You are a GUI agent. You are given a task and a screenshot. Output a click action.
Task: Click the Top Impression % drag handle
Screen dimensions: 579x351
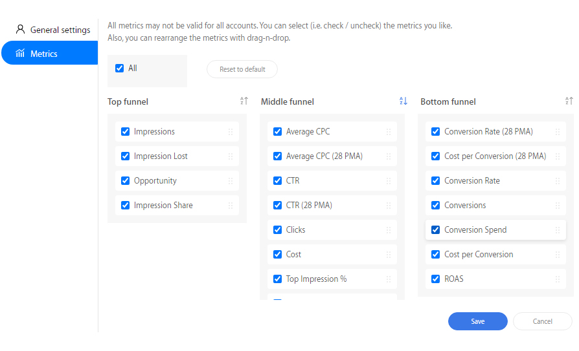coord(389,279)
